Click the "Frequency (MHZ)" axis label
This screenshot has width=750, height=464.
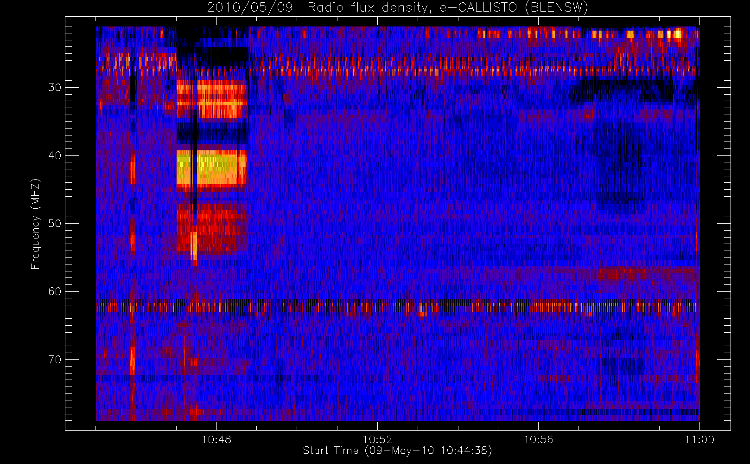[x=35, y=224]
